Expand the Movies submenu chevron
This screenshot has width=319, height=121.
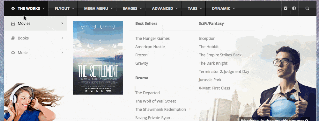tap(62, 23)
